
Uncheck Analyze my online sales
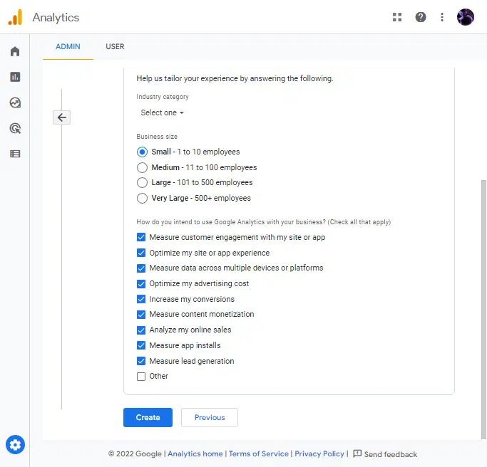click(141, 330)
